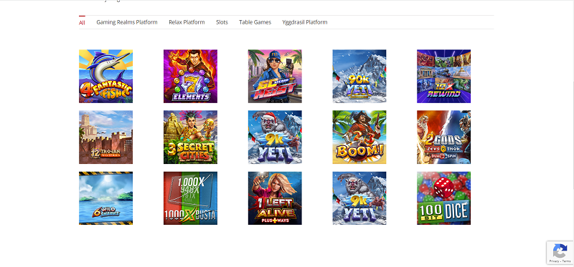The width and height of the screenshot is (574, 267).
Task: Open the 1000x Busta game tile
Action: pyautogui.click(x=190, y=198)
